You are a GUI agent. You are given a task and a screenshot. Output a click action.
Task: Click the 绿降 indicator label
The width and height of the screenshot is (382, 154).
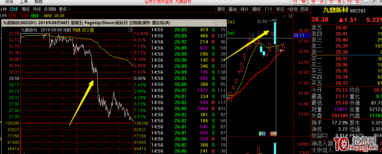point(37,16)
